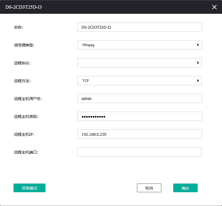Click the arrow on the 信号源类型 dropdown
The width and height of the screenshot is (222, 206).
point(198,45)
